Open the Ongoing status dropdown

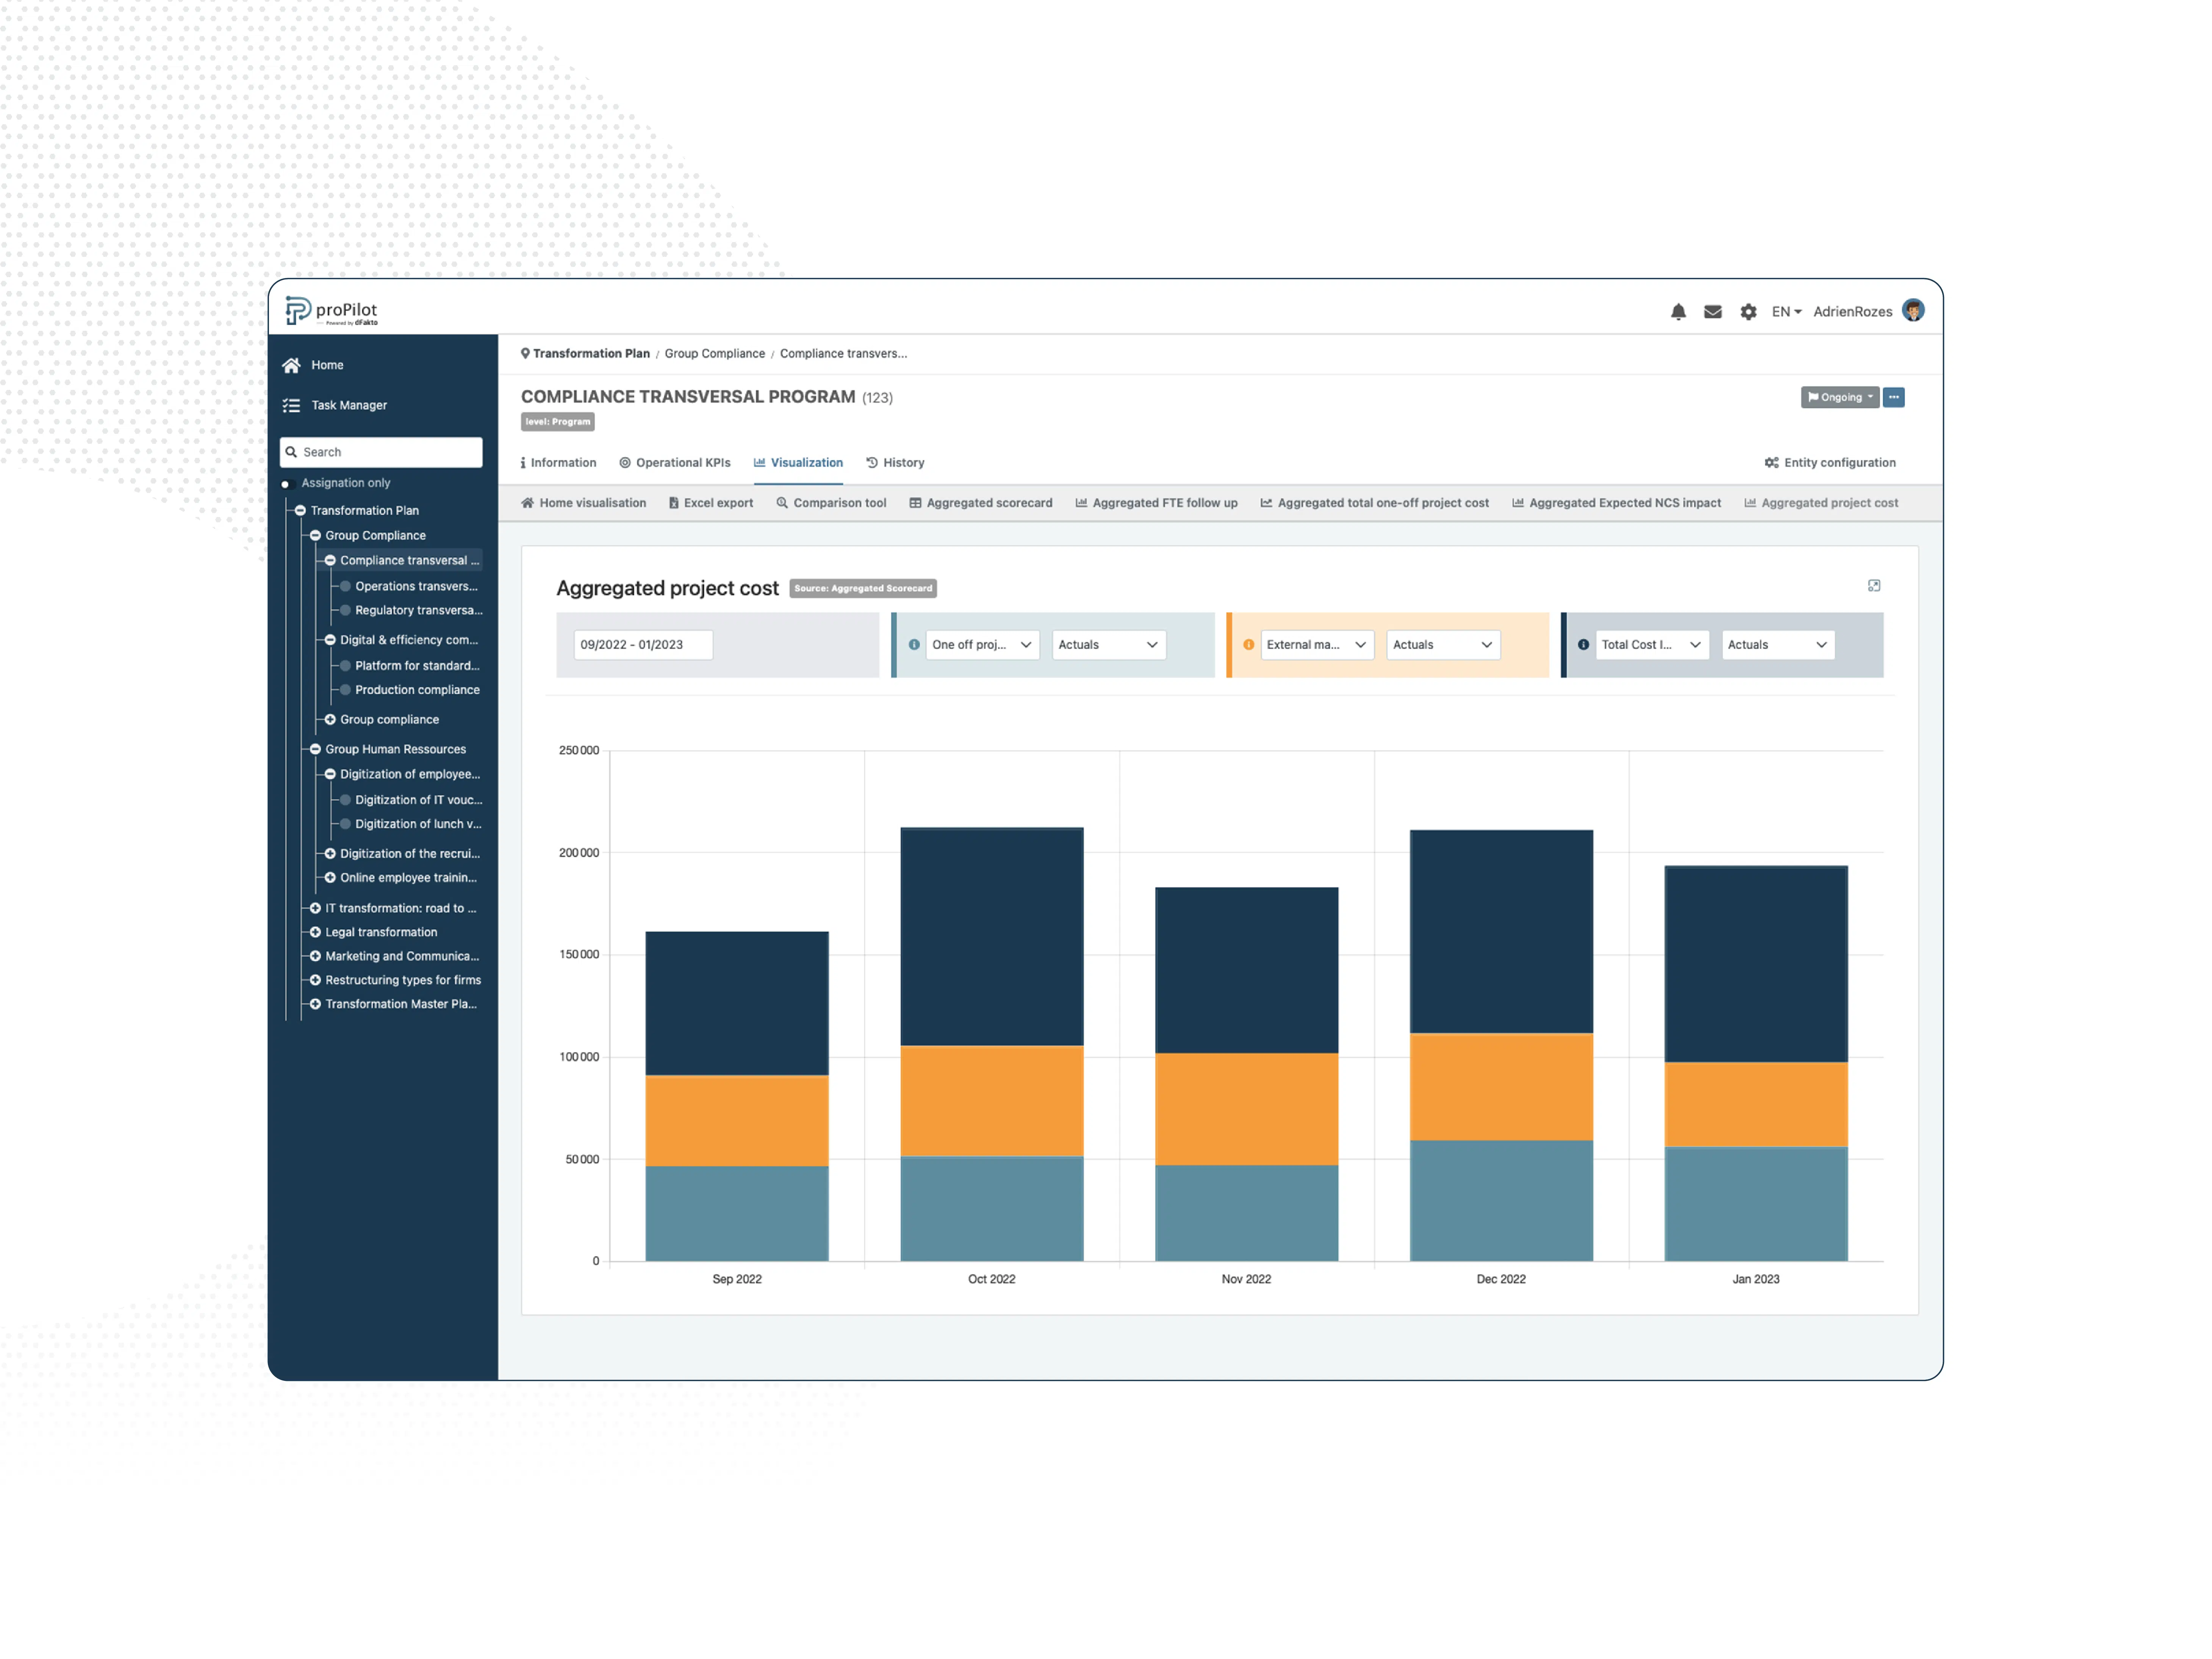(1840, 397)
